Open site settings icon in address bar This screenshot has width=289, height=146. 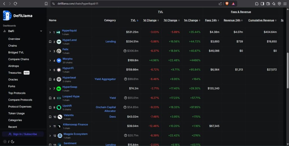[x=53, y=3]
